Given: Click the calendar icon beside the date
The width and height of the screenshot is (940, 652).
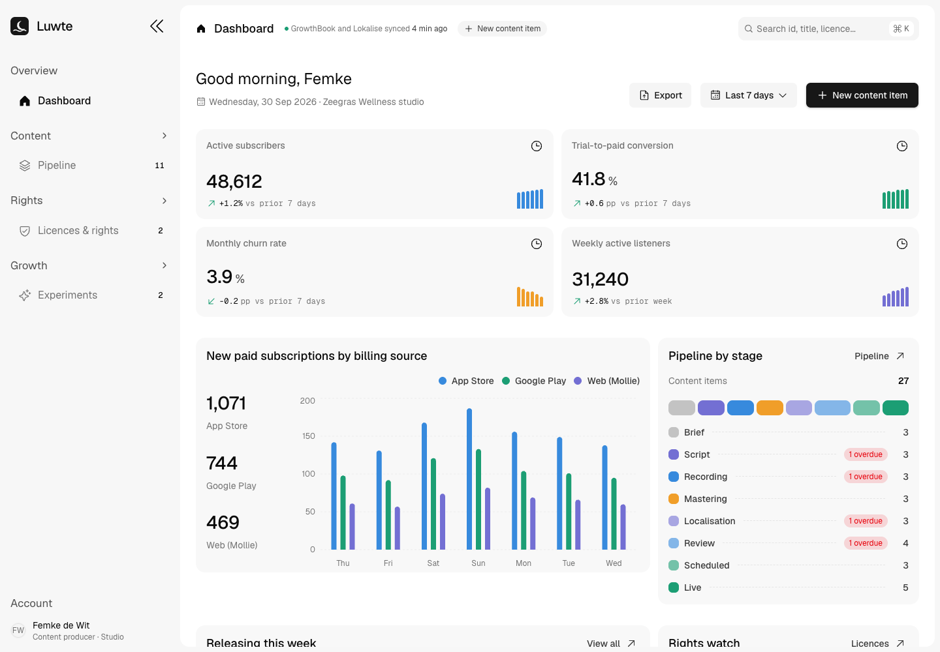Looking at the screenshot, I should [201, 102].
